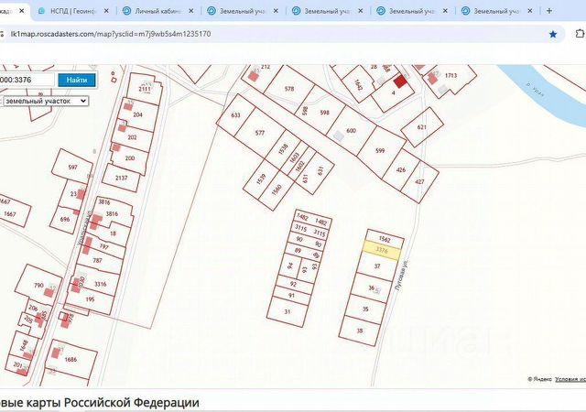This screenshot has height=412, width=586.
Task: Open the земельный участок dropdown
Action: [45, 101]
